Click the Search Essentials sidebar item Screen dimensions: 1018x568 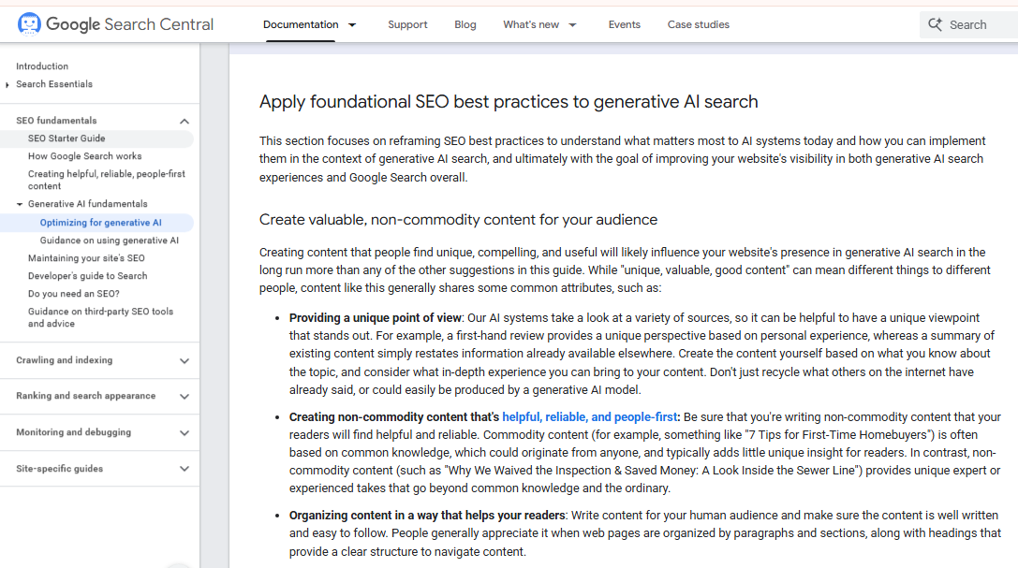click(54, 84)
